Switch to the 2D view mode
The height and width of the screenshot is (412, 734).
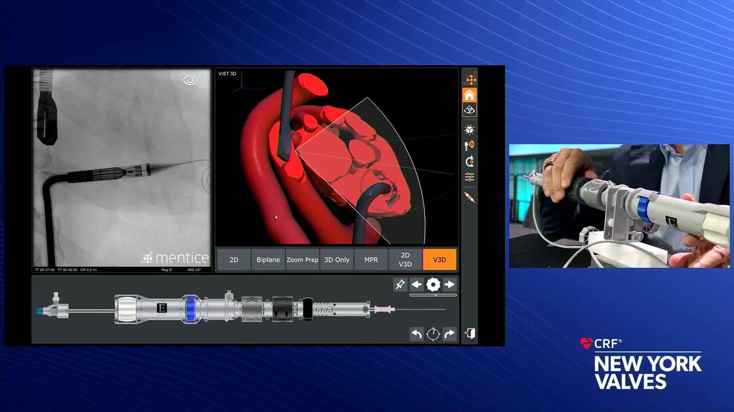click(234, 260)
